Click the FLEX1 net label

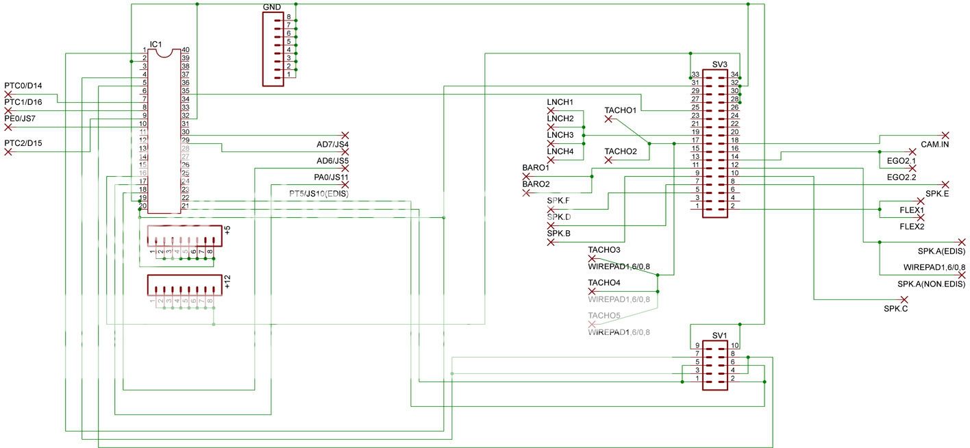(x=910, y=209)
